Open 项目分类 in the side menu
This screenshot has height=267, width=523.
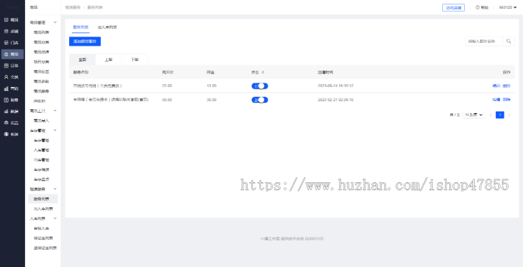pyautogui.click(x=41, y=62)
